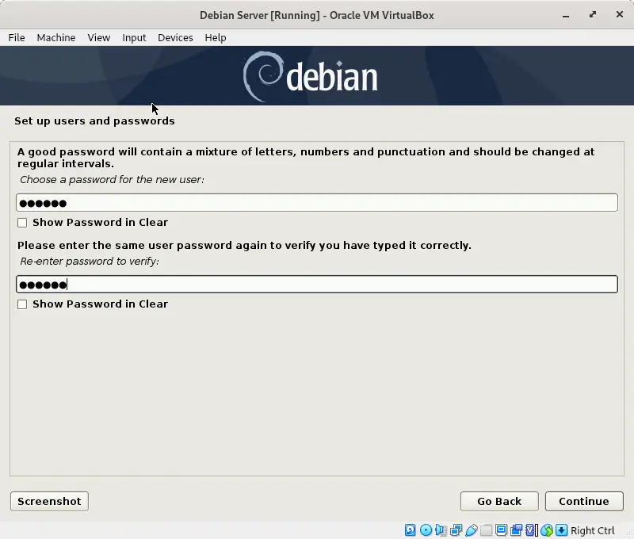
Task: Click the shared folders status icon
Action: pos(487,530)
